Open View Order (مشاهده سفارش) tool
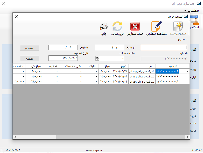Image resolution: width=203 pixels, height=153 pixels. pos(157,27)
